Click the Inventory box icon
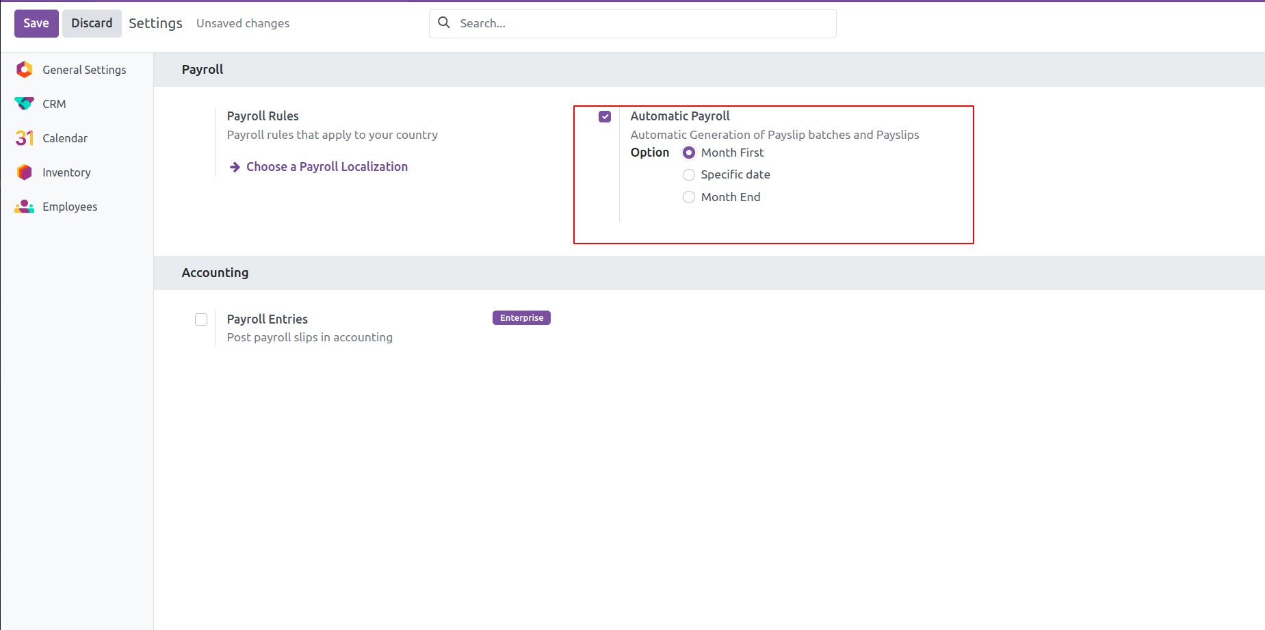Viewport: 1265px width, 630px height. [x=25, y=172]
